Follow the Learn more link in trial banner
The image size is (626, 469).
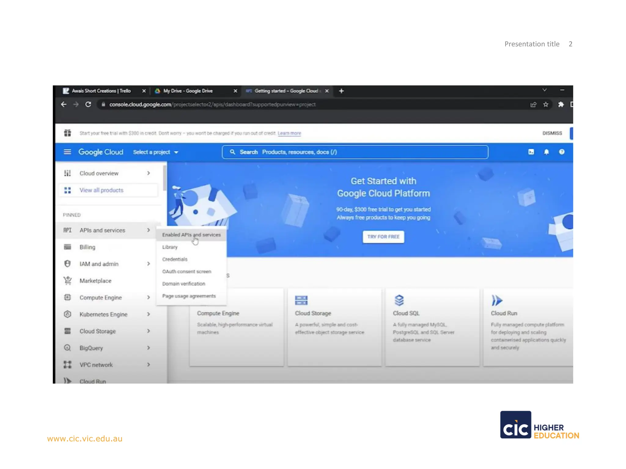pos(289,133)
